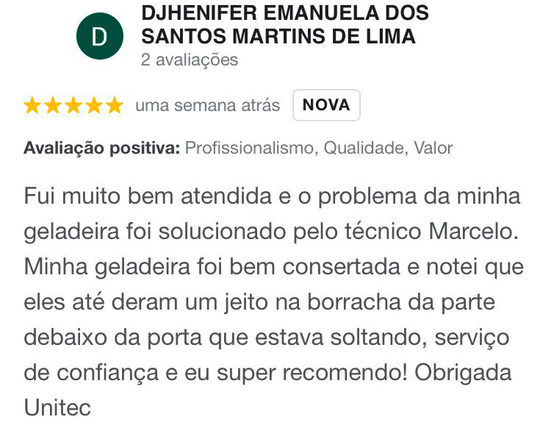Click the fourth yellow rating star
Viewport: 551px width, 439px height.
tap(94, 105)
